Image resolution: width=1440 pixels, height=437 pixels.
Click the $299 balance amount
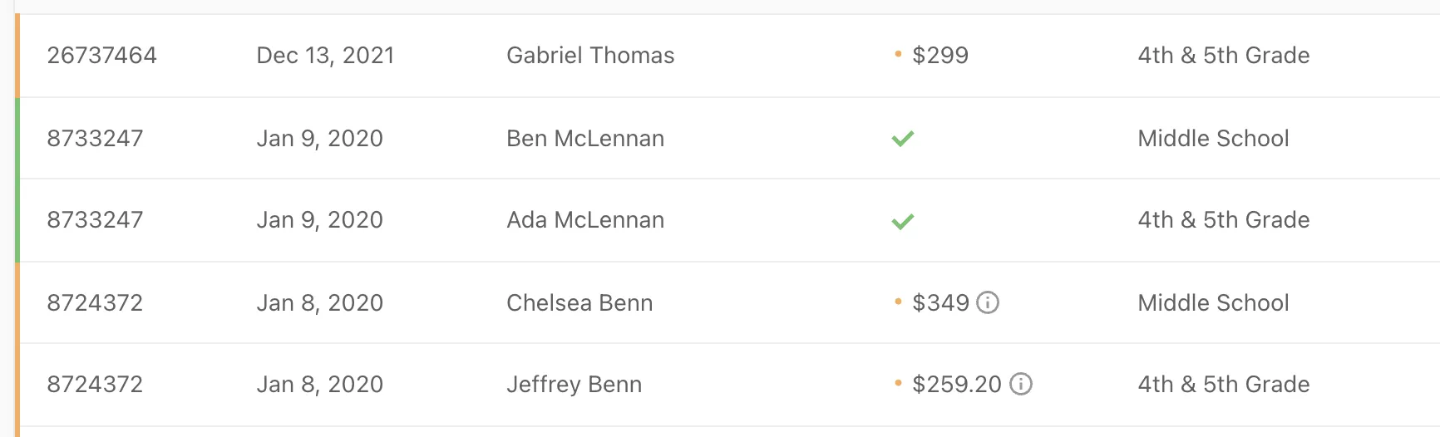940,56
